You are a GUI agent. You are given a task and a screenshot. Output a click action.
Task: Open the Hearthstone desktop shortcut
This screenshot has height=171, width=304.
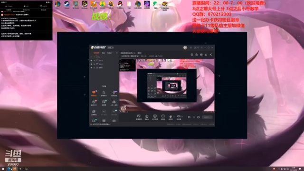click(x=76, y=4)
